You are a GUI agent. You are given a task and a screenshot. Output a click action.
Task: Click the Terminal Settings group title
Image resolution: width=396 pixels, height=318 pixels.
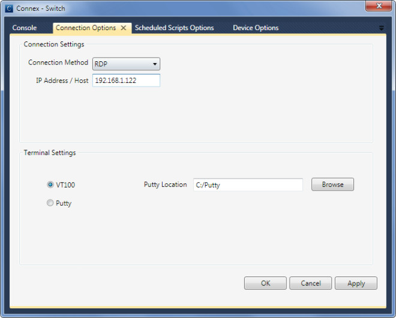pos(50,153)
